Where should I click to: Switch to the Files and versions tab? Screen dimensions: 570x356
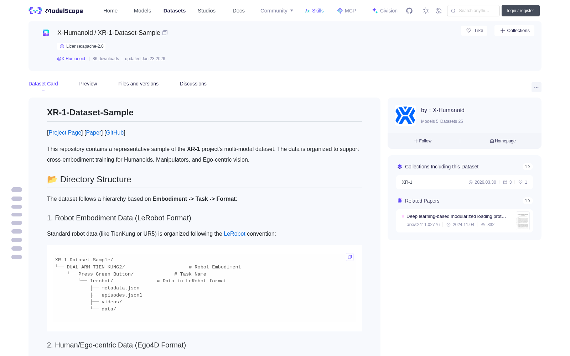coord(138,84)
